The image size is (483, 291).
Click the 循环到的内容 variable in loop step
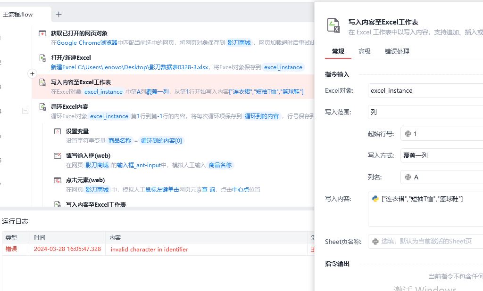(x=261, y=116)
